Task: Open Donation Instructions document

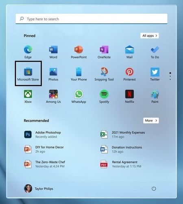Action: 121,149
